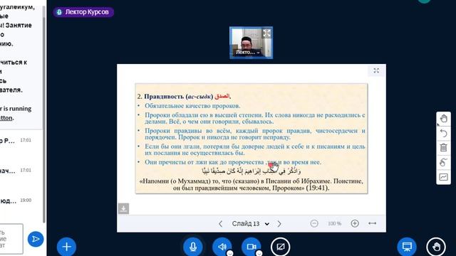Screen dimensions: 456x256
Task: Click the share screen button
Action: pos(280,247)
